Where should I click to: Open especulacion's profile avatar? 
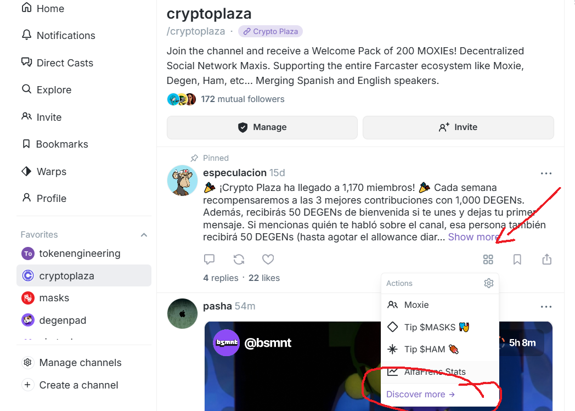click(x=182, y=180)
